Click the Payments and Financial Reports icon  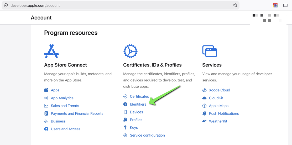point(46,113)
